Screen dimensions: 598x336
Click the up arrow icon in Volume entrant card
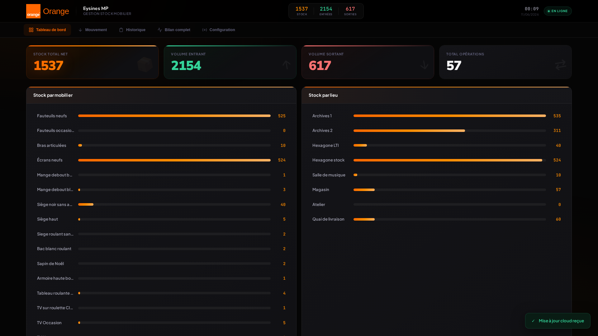[287, 65]
